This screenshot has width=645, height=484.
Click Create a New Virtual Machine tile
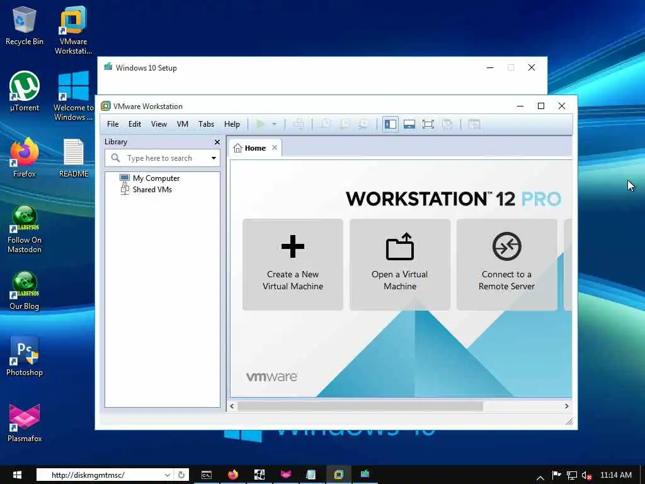[x=292, y=264]
